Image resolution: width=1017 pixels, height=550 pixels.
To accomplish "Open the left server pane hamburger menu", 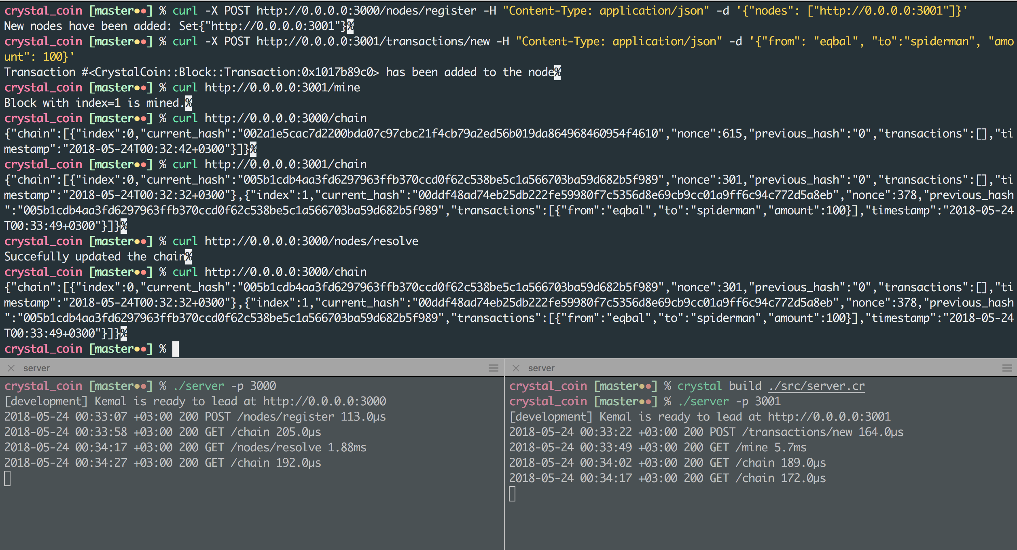I will click(x=493, y=368).
